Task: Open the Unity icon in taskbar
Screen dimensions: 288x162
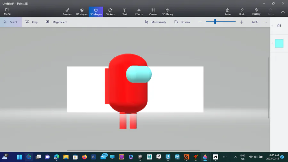Action: tap(140, 157)
